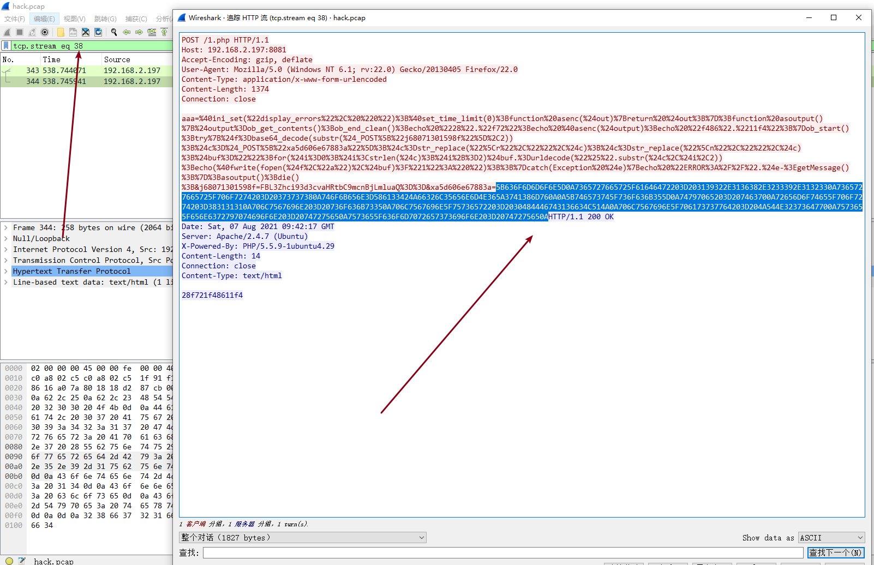Expand Frame 344 tree node
The width and height of the screenshot is (874, 565).
(x=6, y=227)
